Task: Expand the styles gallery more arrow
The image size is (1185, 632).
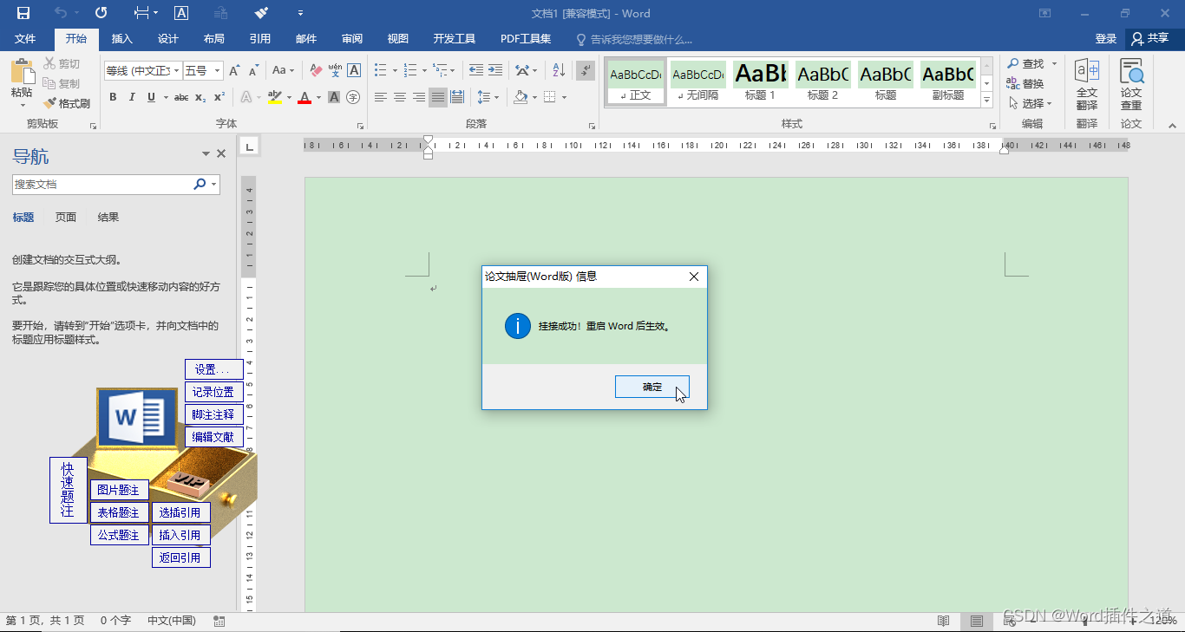Action: click(987, 100)
